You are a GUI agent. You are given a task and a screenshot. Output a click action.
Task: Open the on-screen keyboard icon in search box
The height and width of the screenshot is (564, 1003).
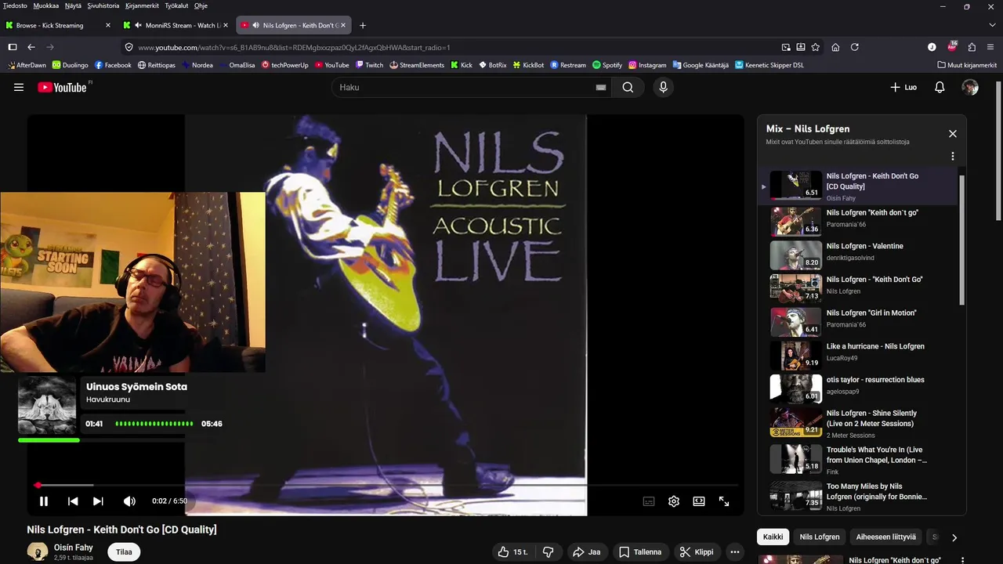point(600,87)
